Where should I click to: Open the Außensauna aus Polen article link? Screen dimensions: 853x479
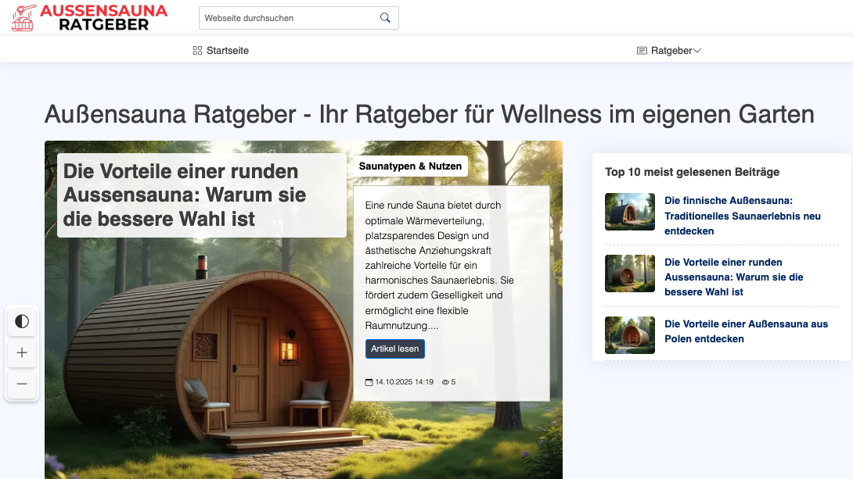pos(746,331)
